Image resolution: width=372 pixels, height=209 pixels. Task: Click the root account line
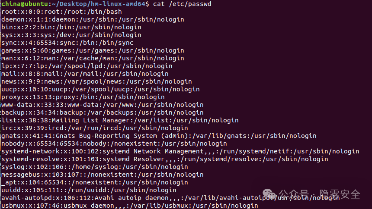click(x=61, y=12)
